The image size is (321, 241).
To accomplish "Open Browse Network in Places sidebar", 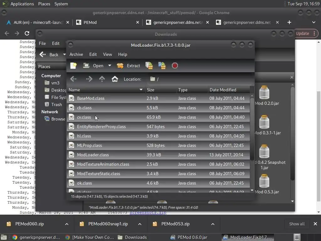I will pyautogui.click(x=55, y=119).
